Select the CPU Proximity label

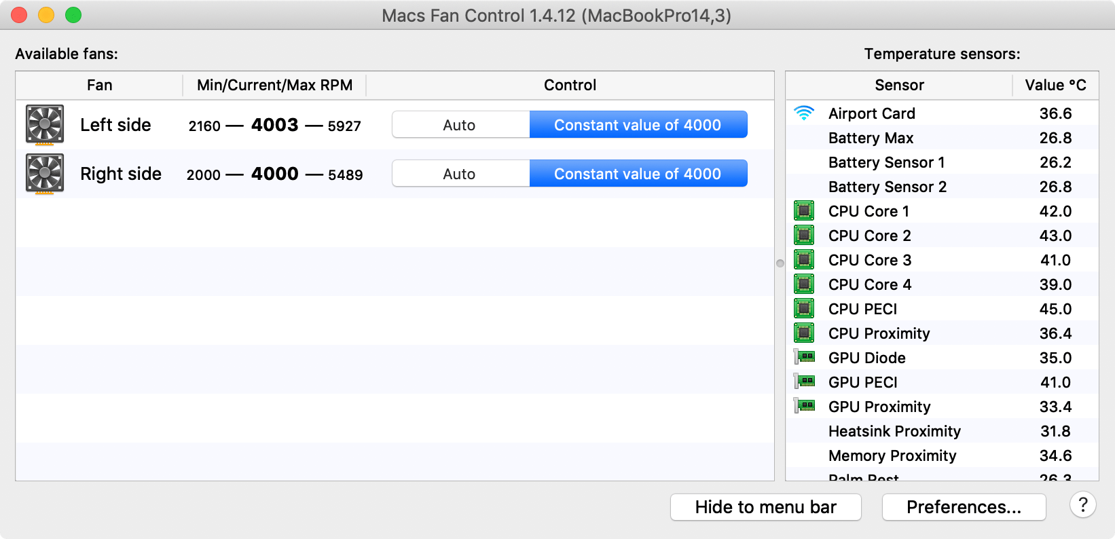click(879, 333)
